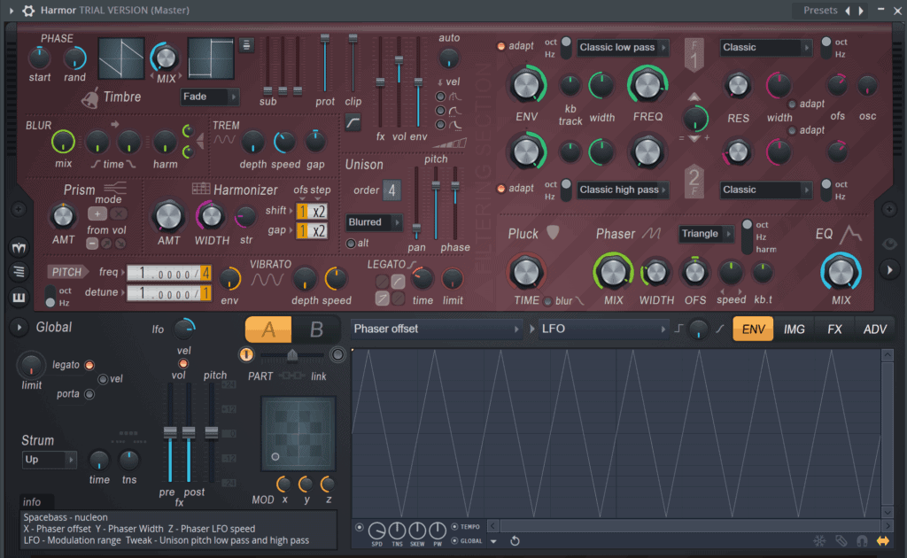Toggle the Pluck blur option

point(547,301)
